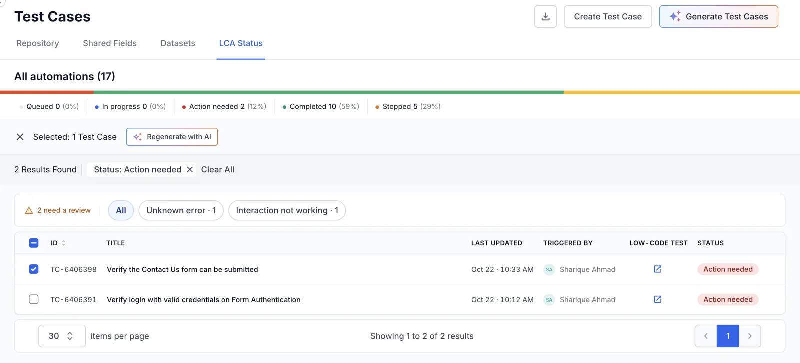Click the yellow segment of progress bar
800x363 pixels.
tap(682, 92)
